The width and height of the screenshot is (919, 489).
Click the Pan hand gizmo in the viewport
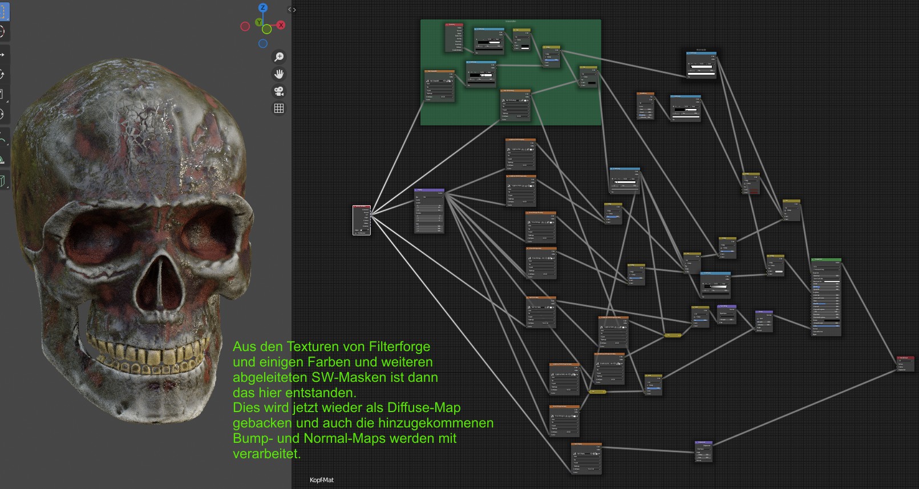[279, 74]
